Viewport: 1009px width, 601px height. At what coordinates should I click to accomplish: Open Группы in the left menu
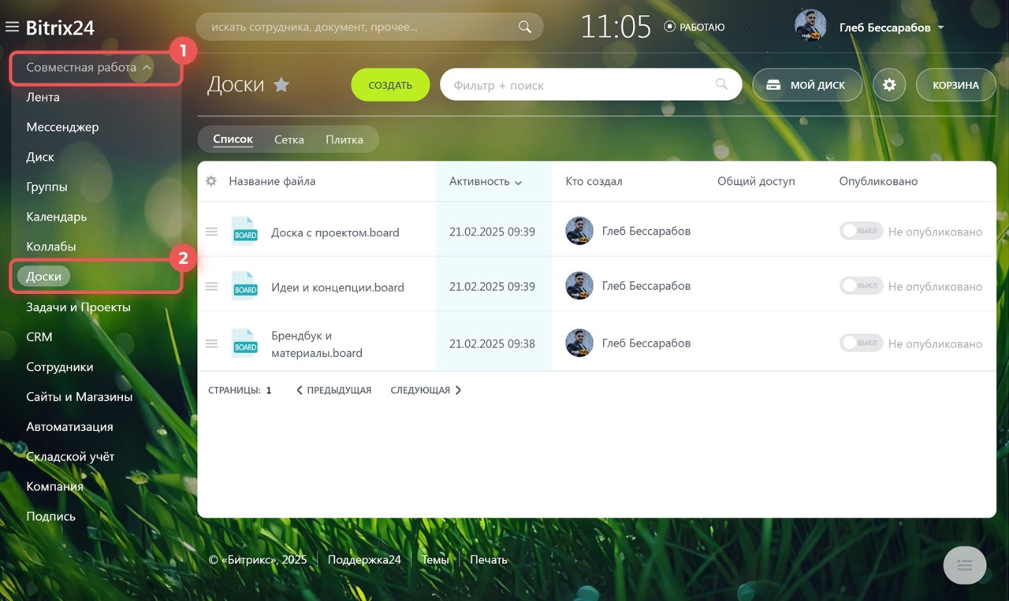click(47, 187)
